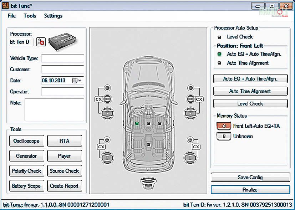Start the Auto Time Alignment button
The width and height of the screenshot is (295, 210).
tap(250, 91)
